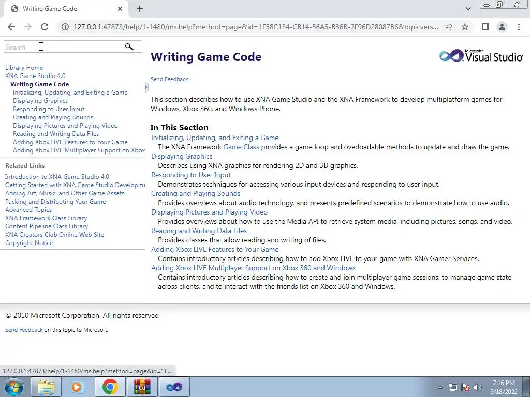Screen dimensions: 530x397
Task: Reload the help page
Action: coord(45,27)
